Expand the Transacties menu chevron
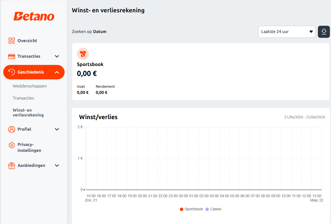The height and width of the screenshot is (224, 331). [x=57, y=56]
